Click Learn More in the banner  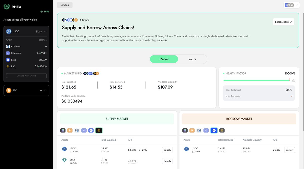pyautogui.click(x=283, y=22)
